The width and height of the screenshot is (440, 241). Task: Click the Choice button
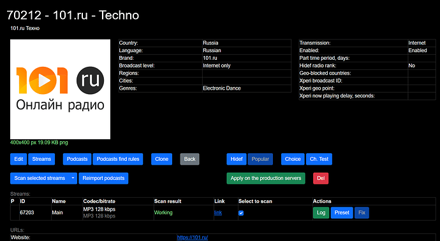coord(293,159)
